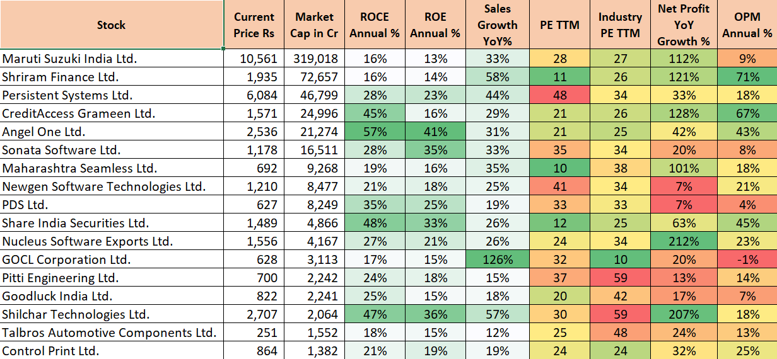Click Talbros Automotive Components Ltd. cell

pyautogui.click(x=112, y=333)
